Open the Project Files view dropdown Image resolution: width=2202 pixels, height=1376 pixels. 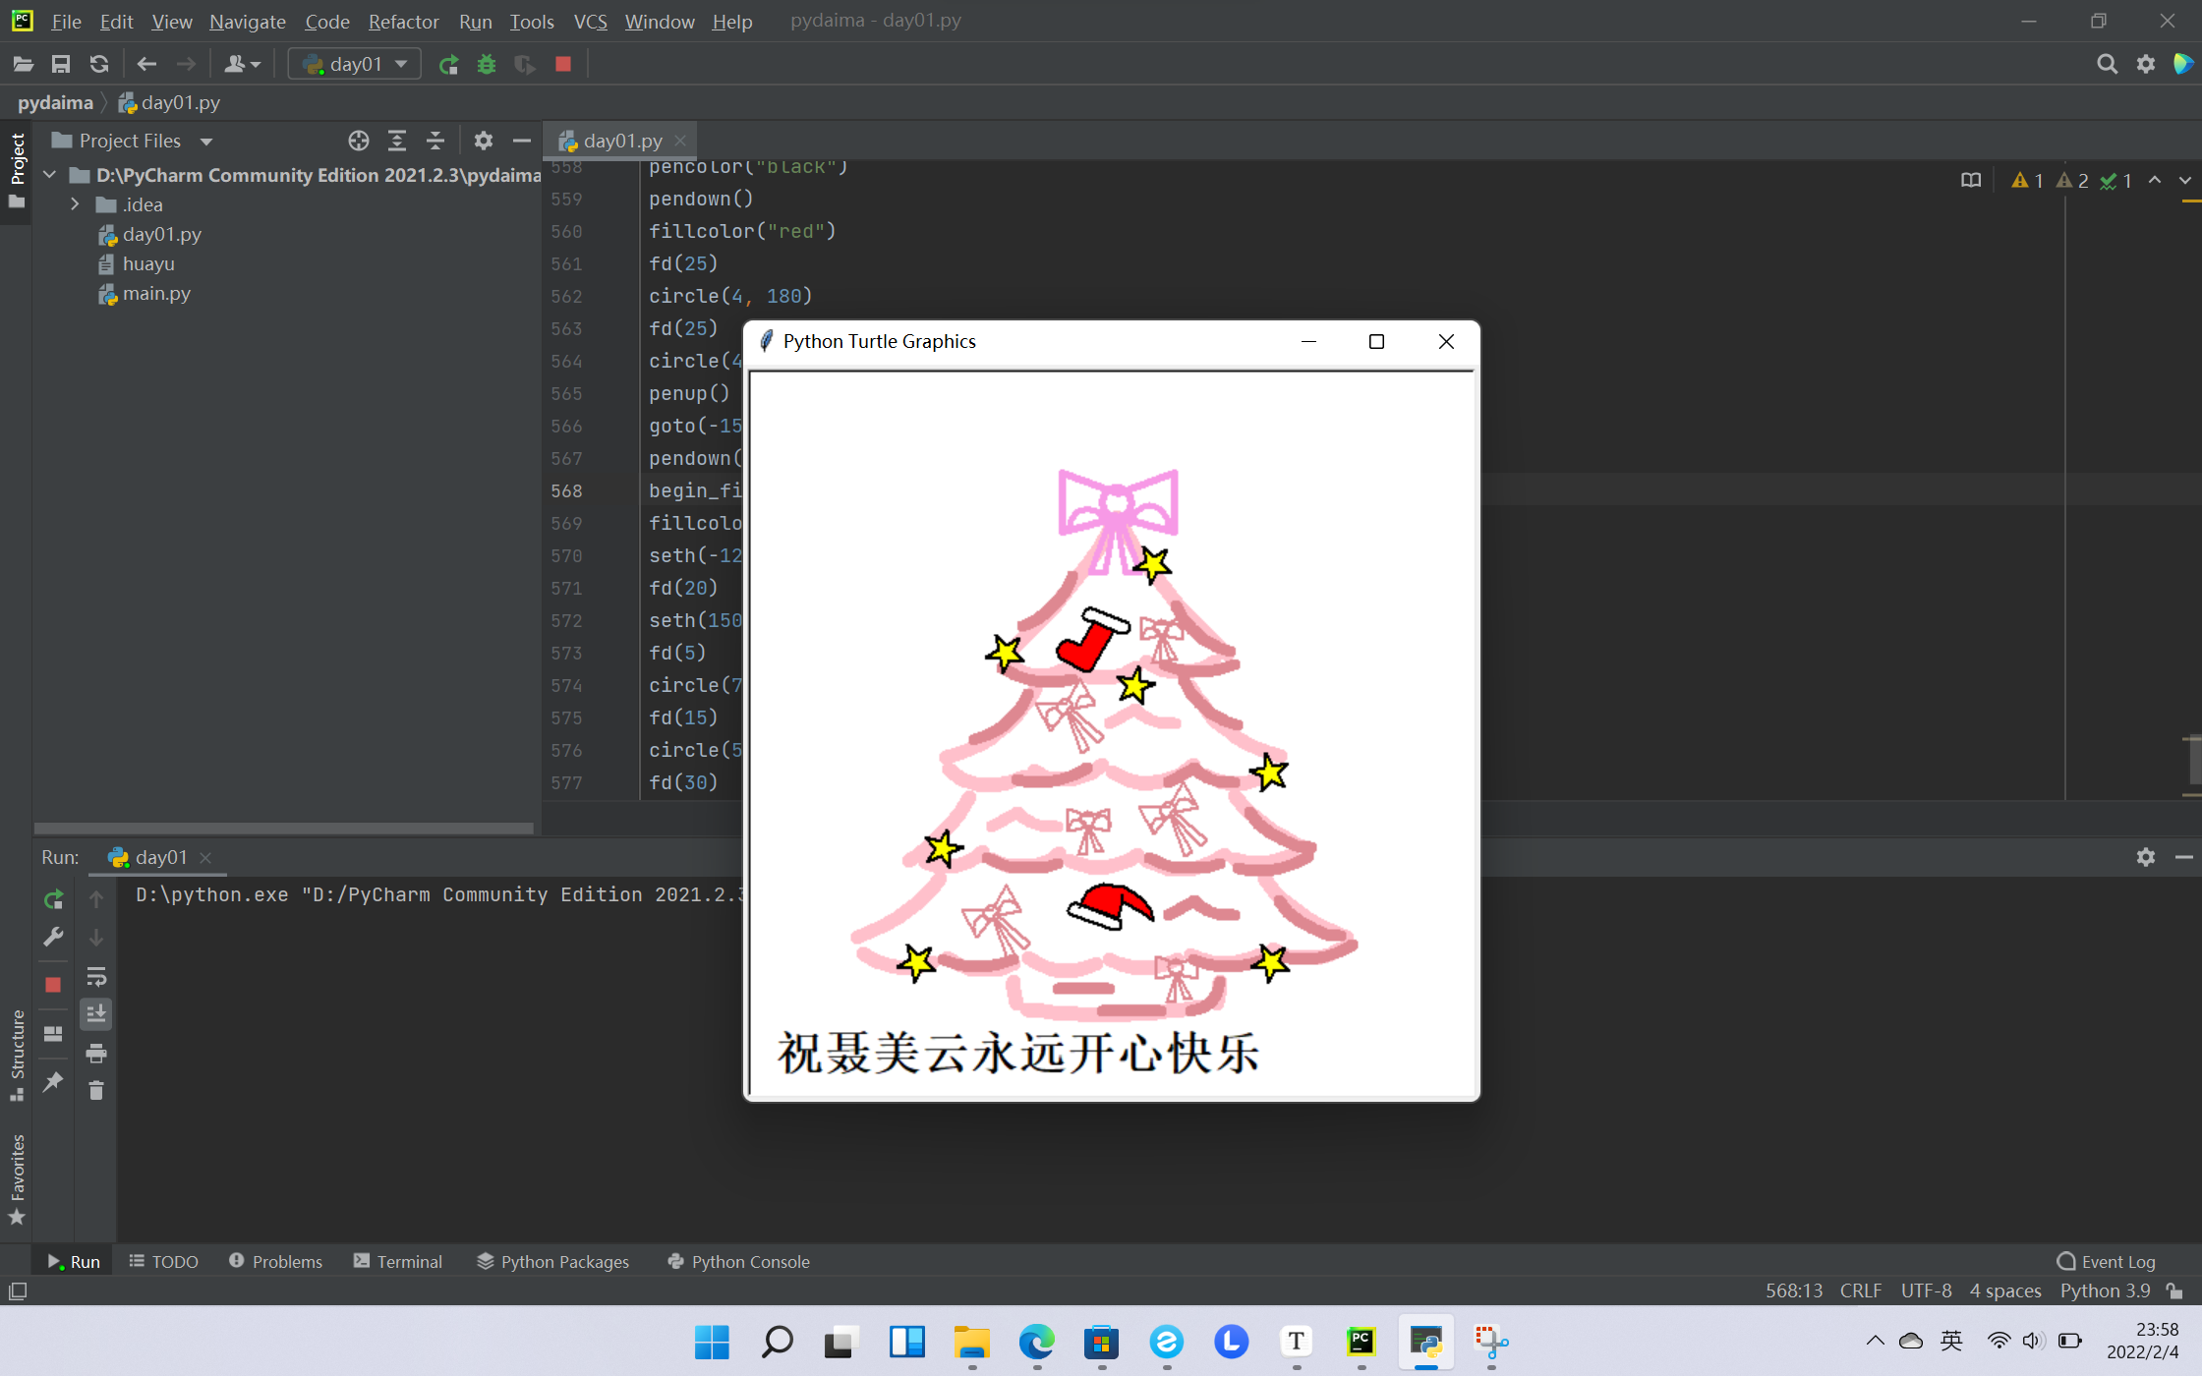206,142
